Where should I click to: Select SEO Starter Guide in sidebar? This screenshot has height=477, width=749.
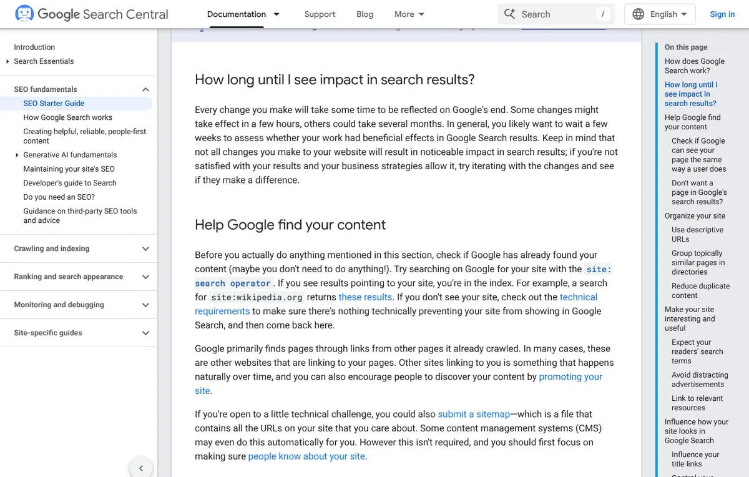point(54,103)
